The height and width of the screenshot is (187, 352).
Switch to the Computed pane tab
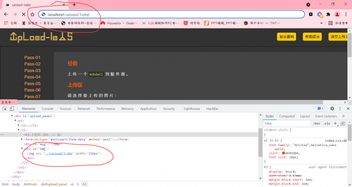(x=287, y=116)
